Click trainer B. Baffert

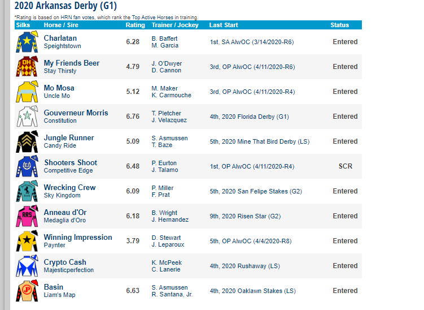tap(164, 38)
